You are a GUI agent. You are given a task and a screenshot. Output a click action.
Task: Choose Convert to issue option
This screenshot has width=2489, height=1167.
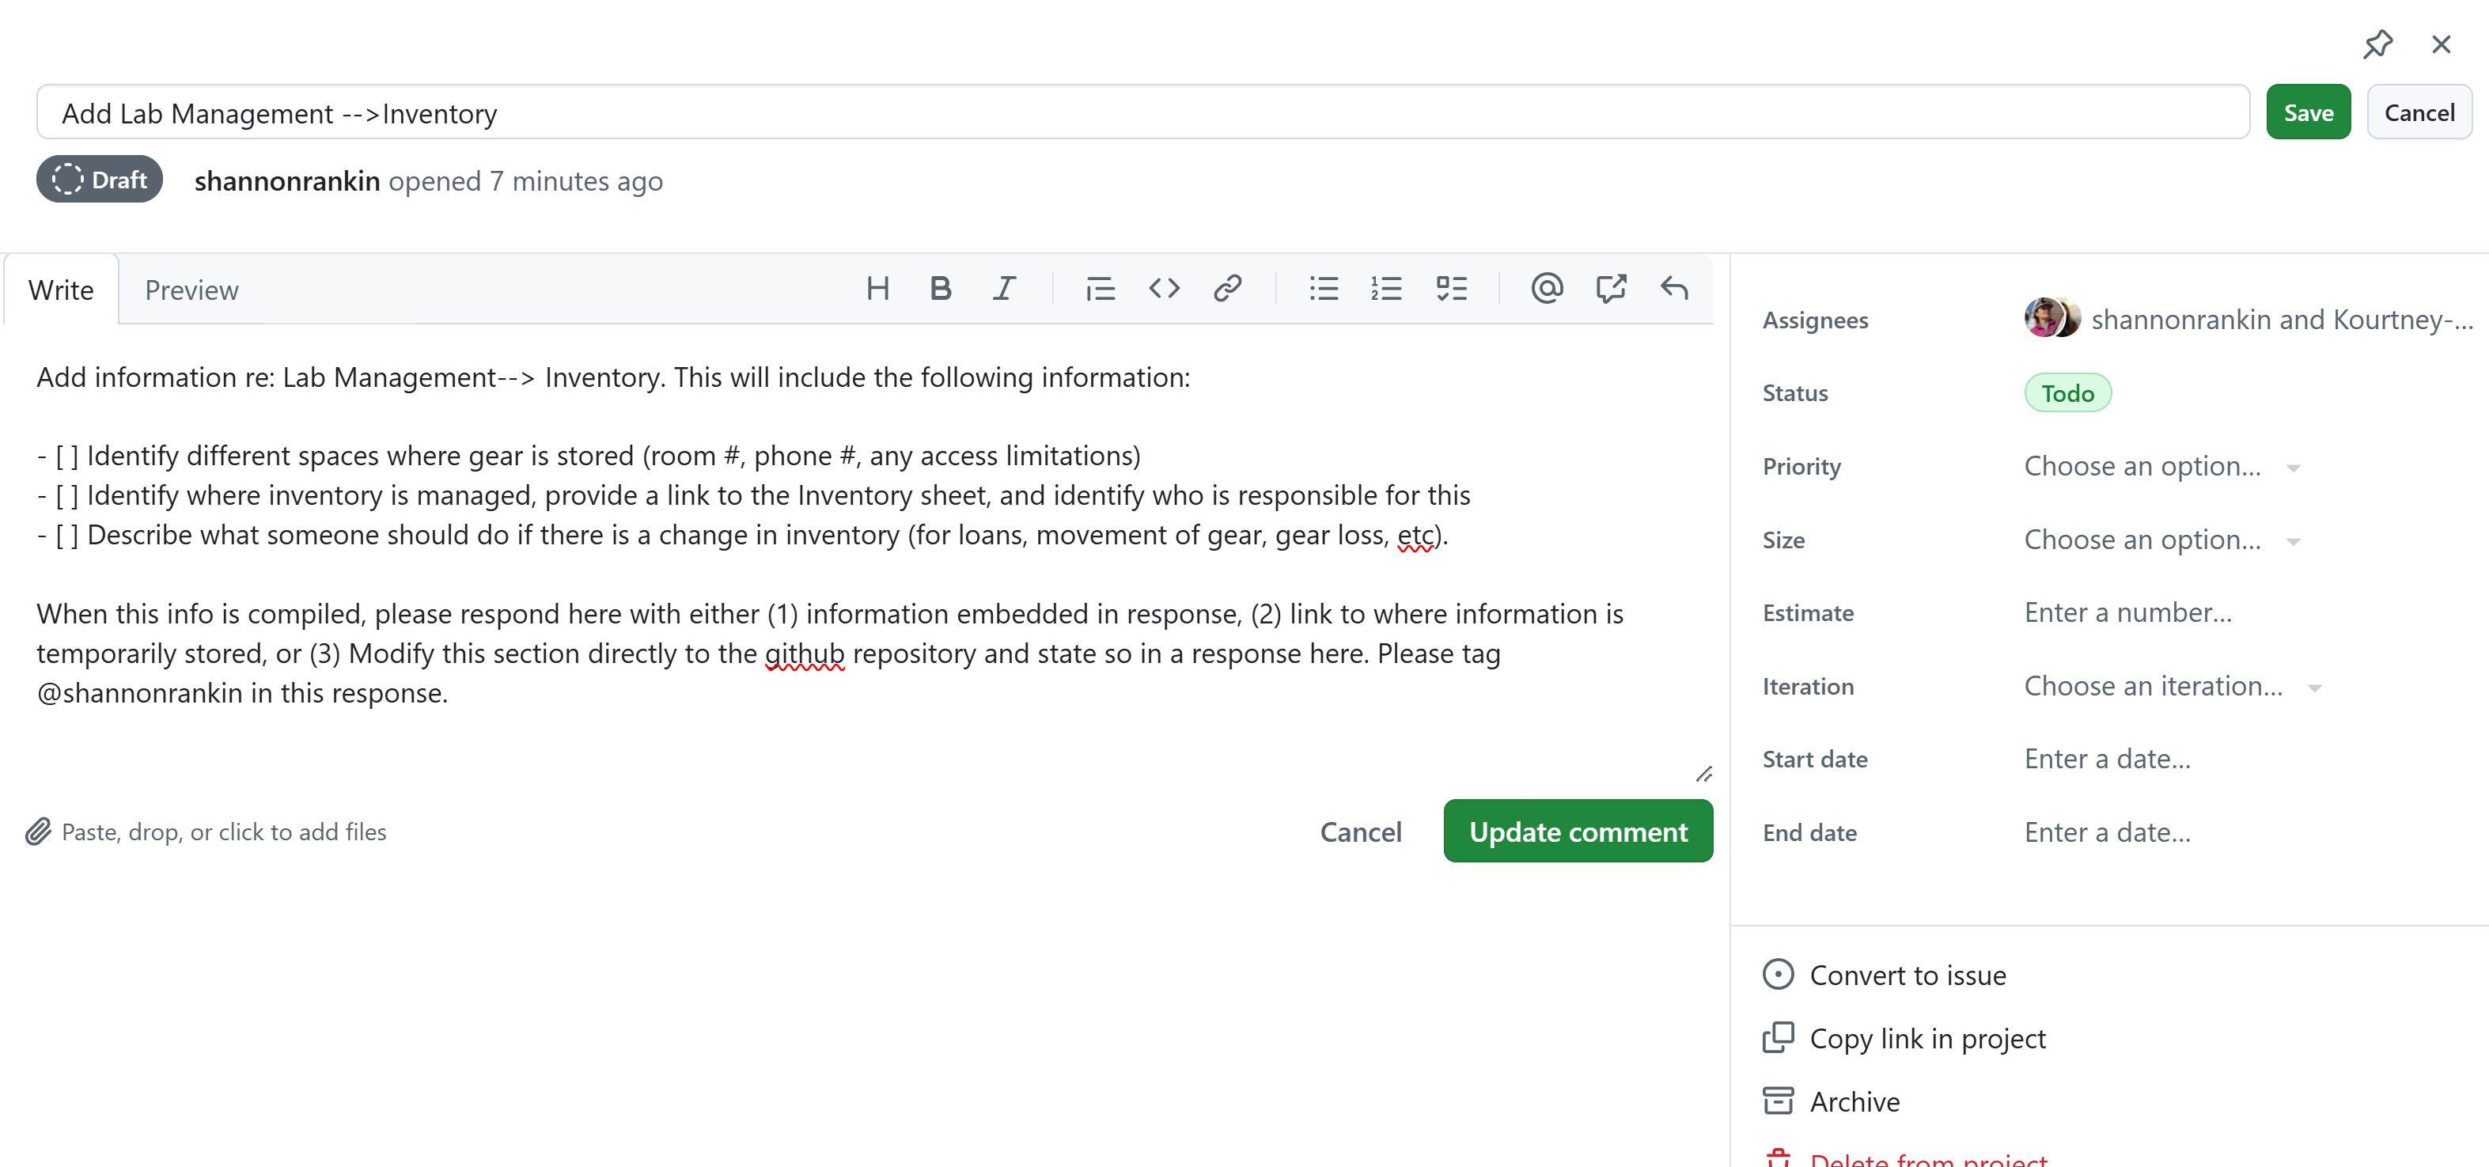[x=1907, y=976]
